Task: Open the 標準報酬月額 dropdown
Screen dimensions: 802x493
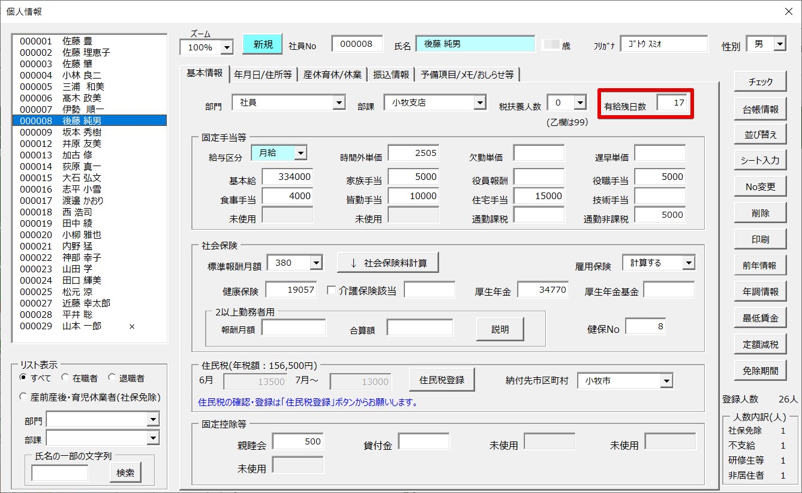Action: 316,263
